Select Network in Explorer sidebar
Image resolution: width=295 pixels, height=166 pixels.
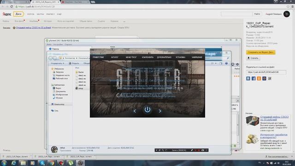[55, 111]
